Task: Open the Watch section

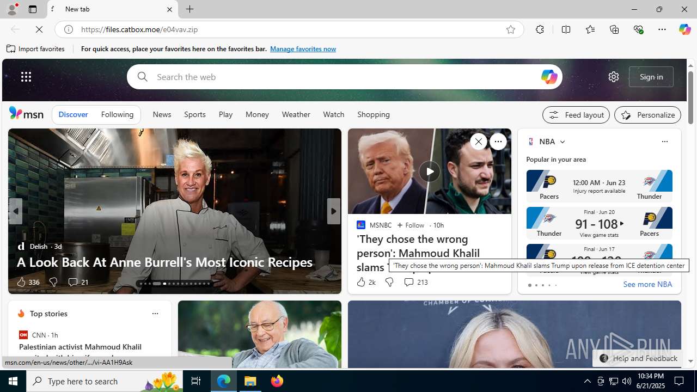Action: click(x=333, y=114)
